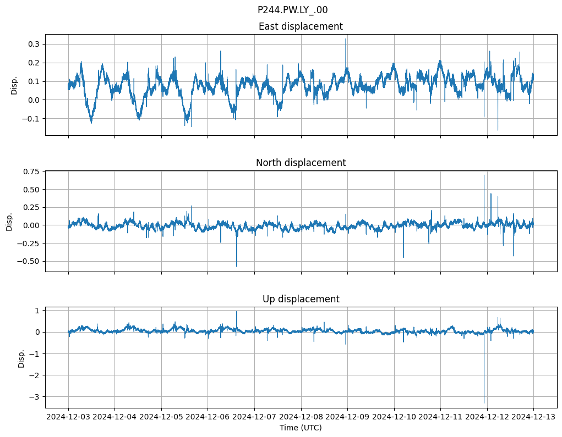562x437 pixels.
Task: Select the 2024-12-09 date tick label
Action: pyautogui.click(x=347, y=417)
